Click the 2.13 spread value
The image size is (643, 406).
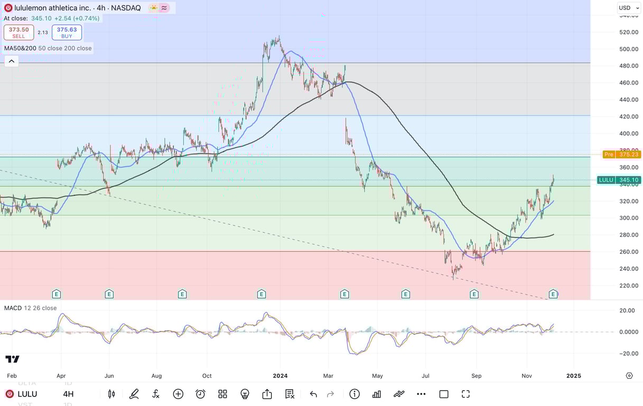(x=43, y=32)
